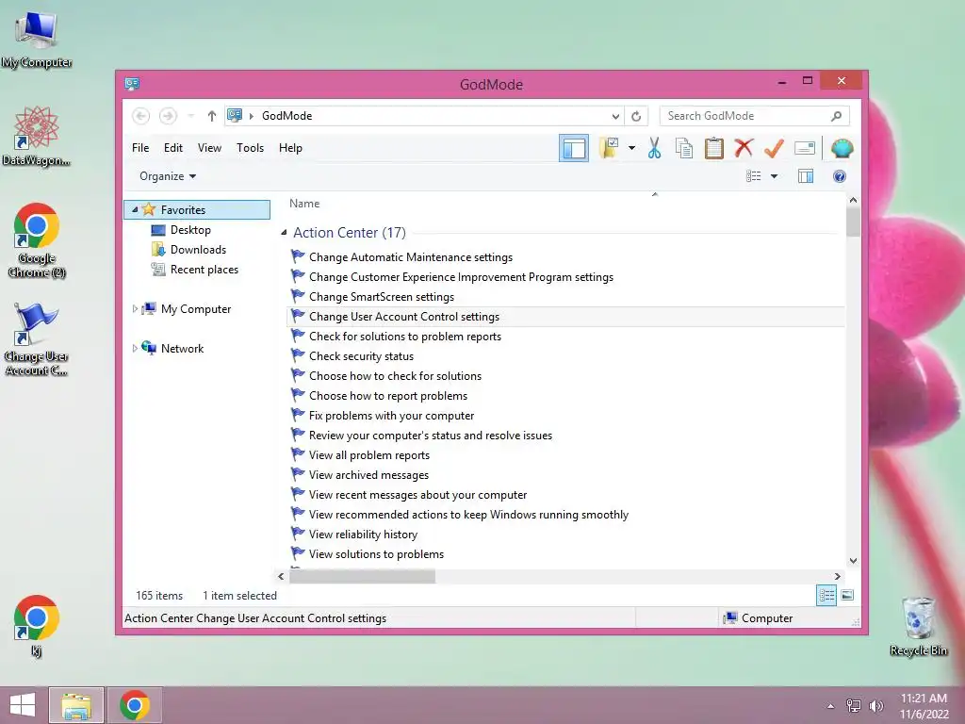Click the search magnifier icon
This screenshot has width=965, height=724.
[x=836, y=116]
